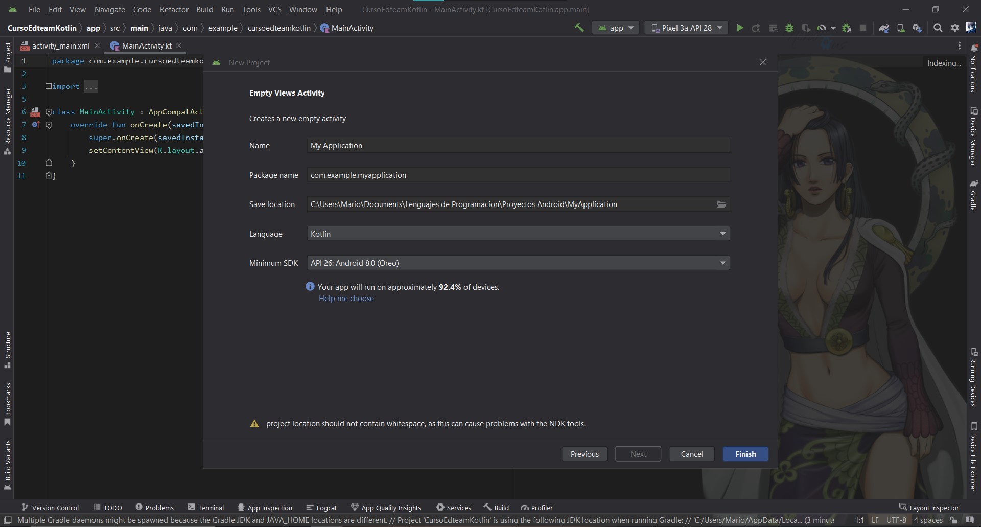981x527 pixels.
Task: Switch to activity_main.xml tab
Action: [60, 45]
